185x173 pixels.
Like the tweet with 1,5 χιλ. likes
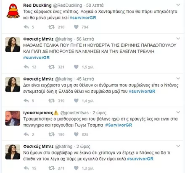(76, 67)
